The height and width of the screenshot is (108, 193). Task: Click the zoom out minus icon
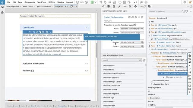coord(78,2)
